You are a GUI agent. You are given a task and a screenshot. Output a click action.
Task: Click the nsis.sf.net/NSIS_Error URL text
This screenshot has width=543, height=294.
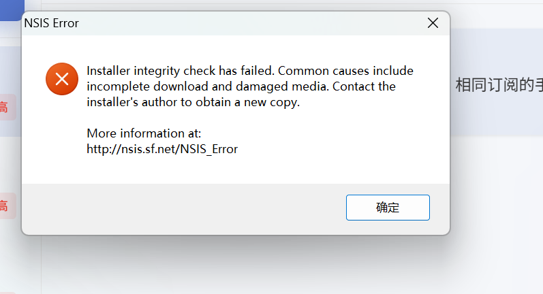pos(162,149)
